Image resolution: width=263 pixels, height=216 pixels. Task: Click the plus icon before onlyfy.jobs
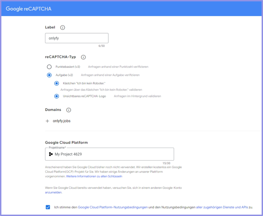[47, 121]
